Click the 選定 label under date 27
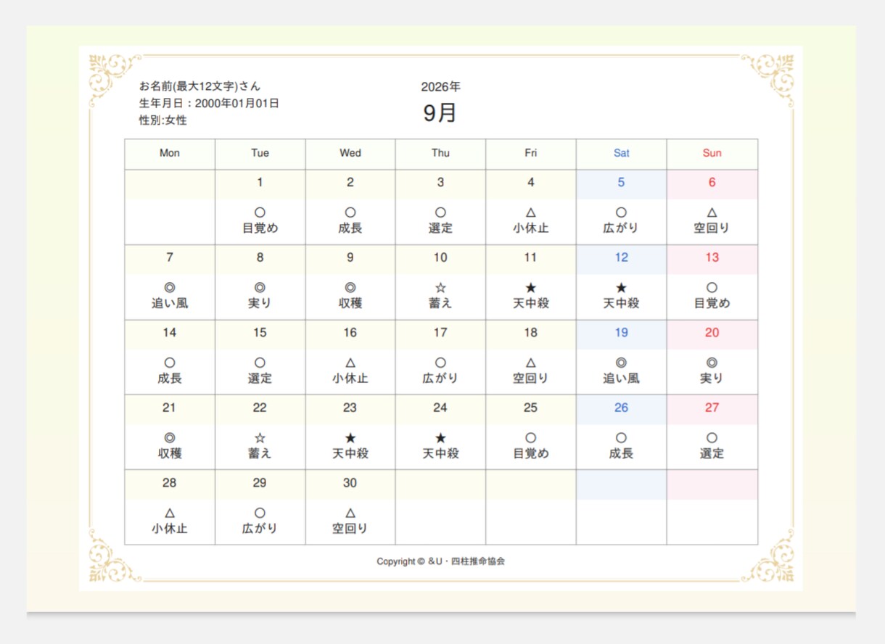 click(x=712, y=453)
